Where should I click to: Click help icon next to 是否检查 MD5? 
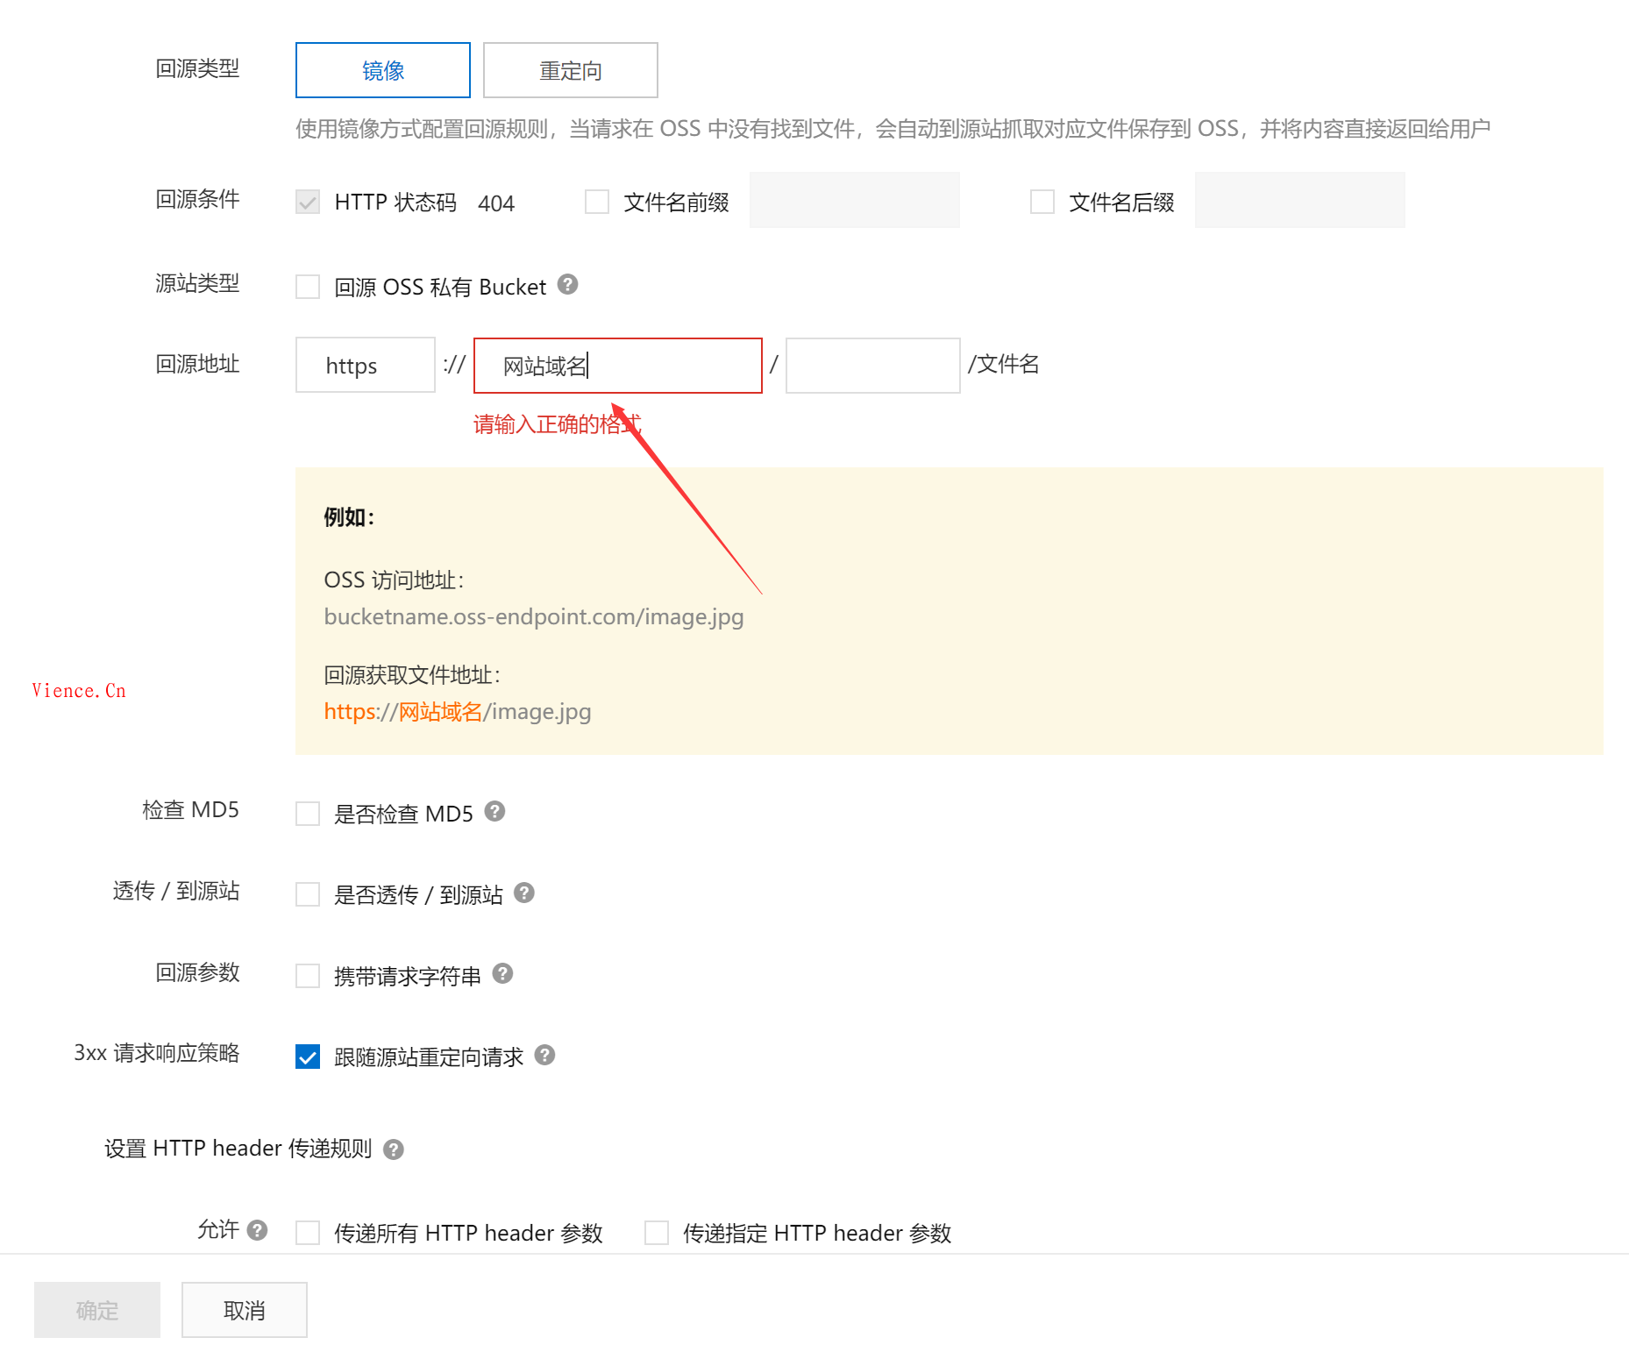494,812
